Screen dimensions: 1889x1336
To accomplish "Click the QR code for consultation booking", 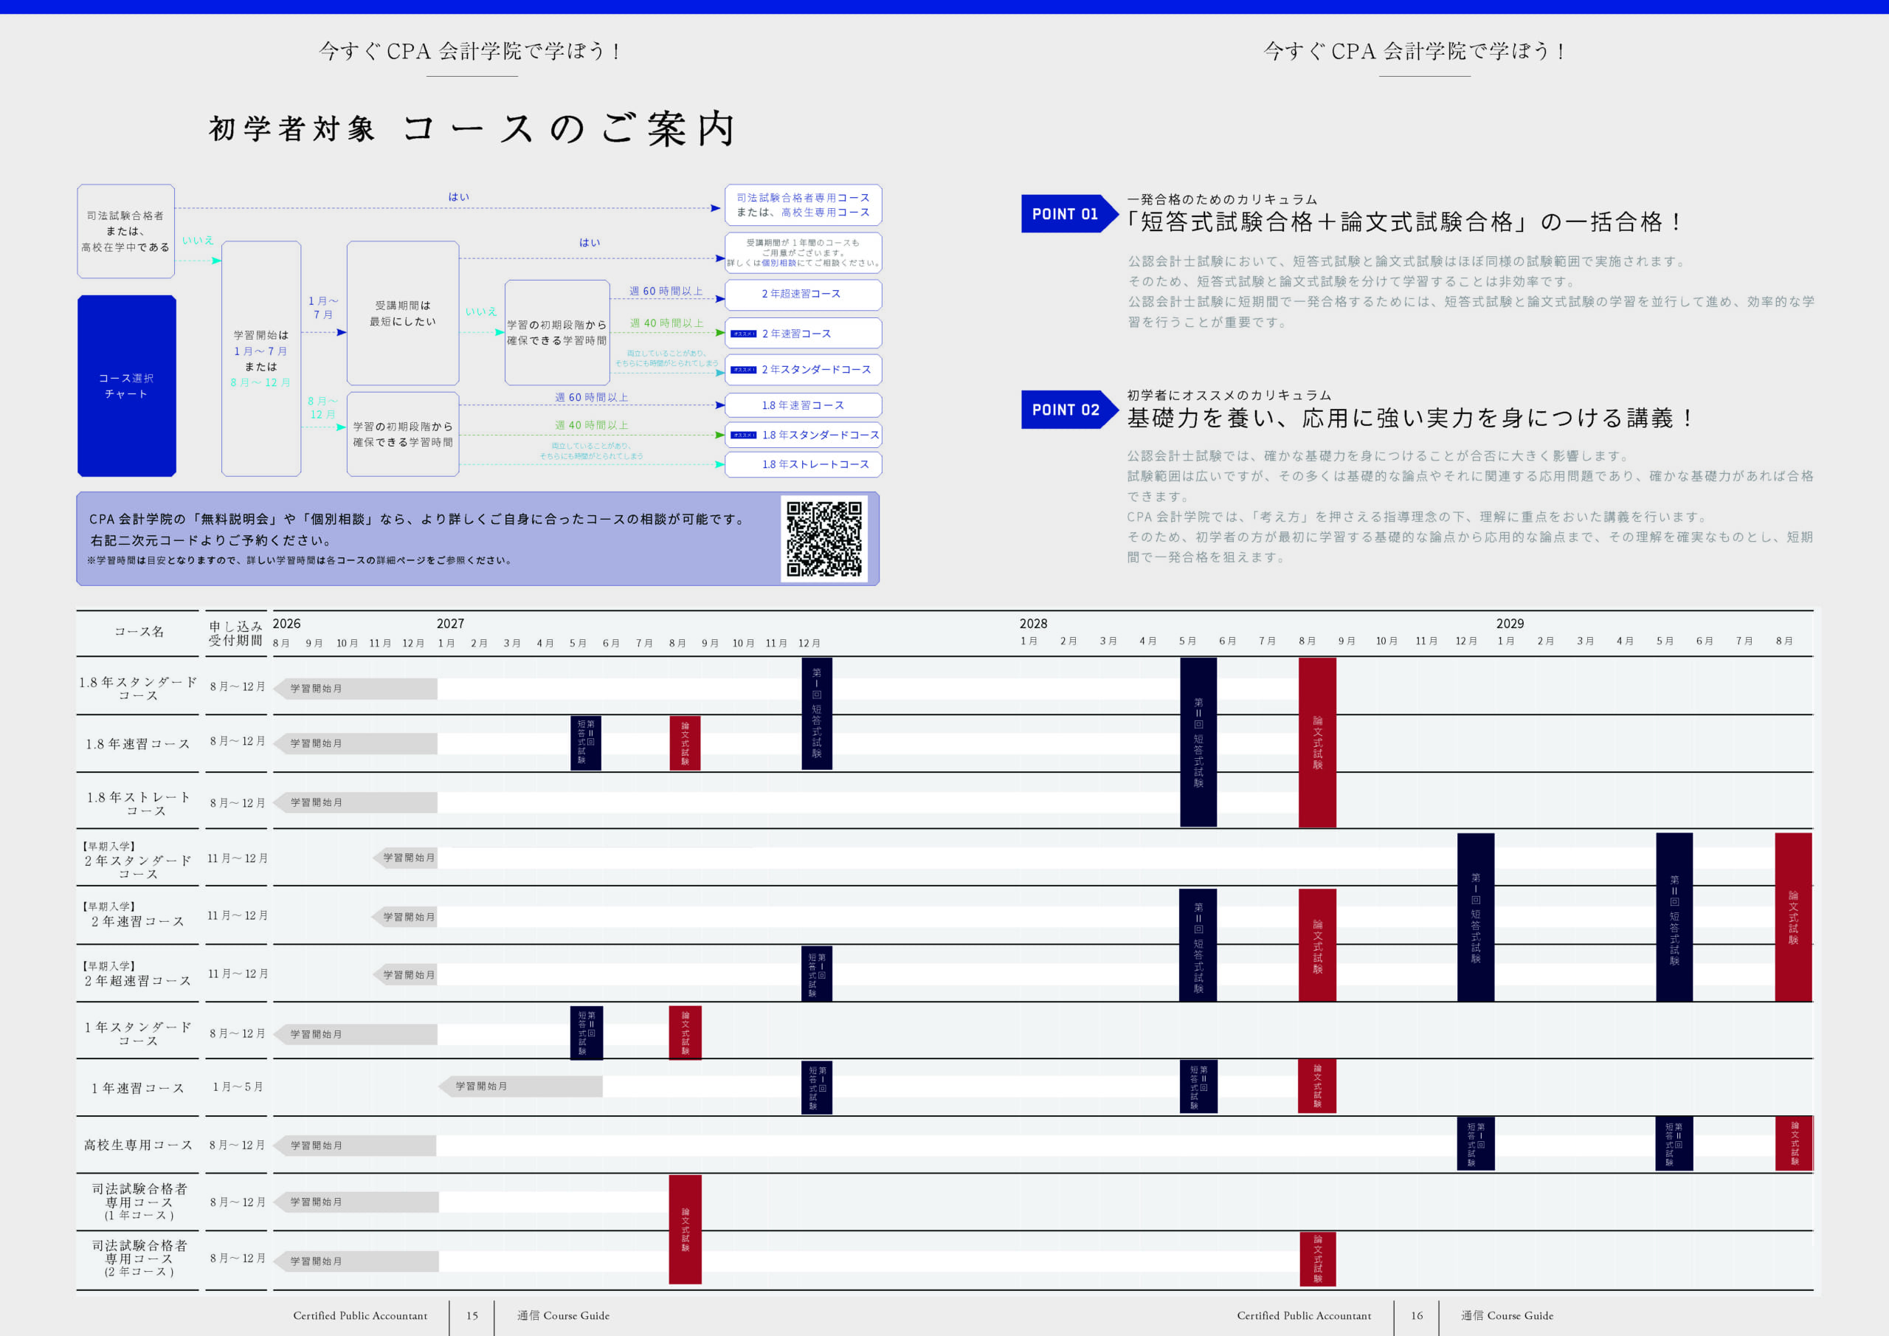I will point(823,538).
